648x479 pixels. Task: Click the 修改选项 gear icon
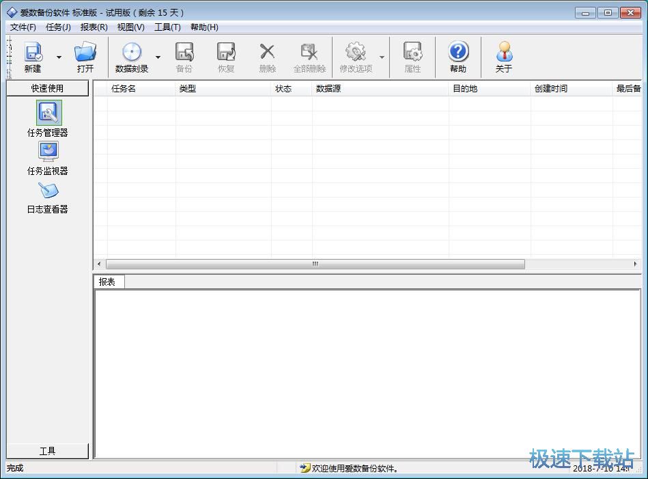pos(356,57)
